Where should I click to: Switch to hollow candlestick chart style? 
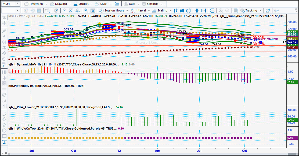coord(188,11)
